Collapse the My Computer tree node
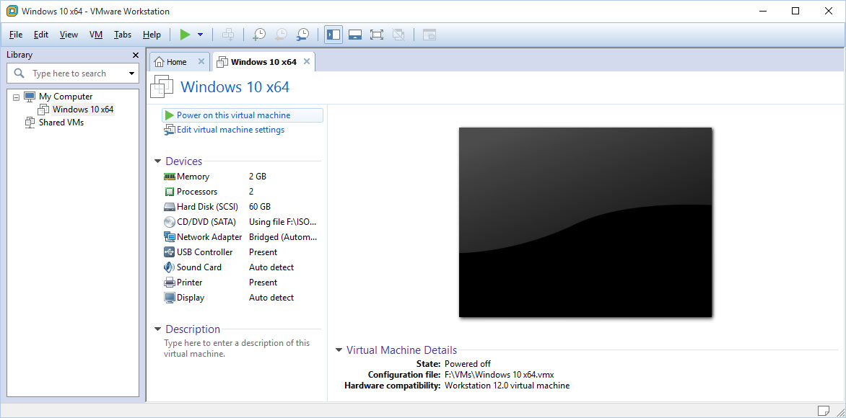This screenshot has height=418, width=846. point(16,96)
